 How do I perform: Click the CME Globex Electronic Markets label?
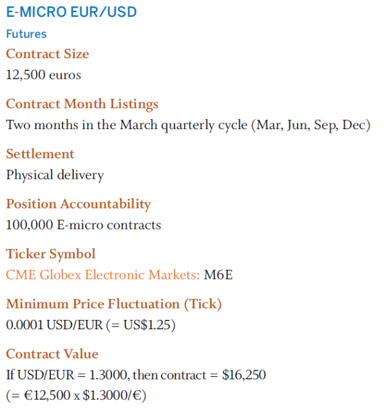[103, 275]
